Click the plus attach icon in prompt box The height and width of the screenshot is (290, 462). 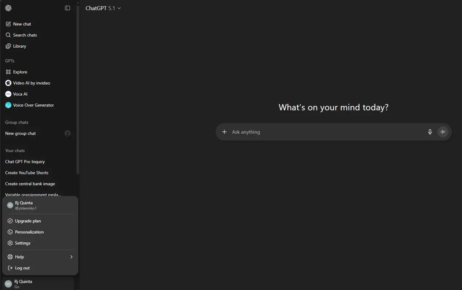[x=224, y=132]
